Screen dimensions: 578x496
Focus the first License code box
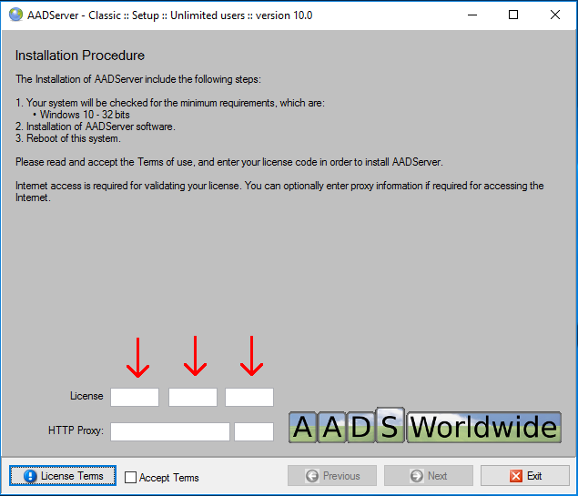pos(135,397)
